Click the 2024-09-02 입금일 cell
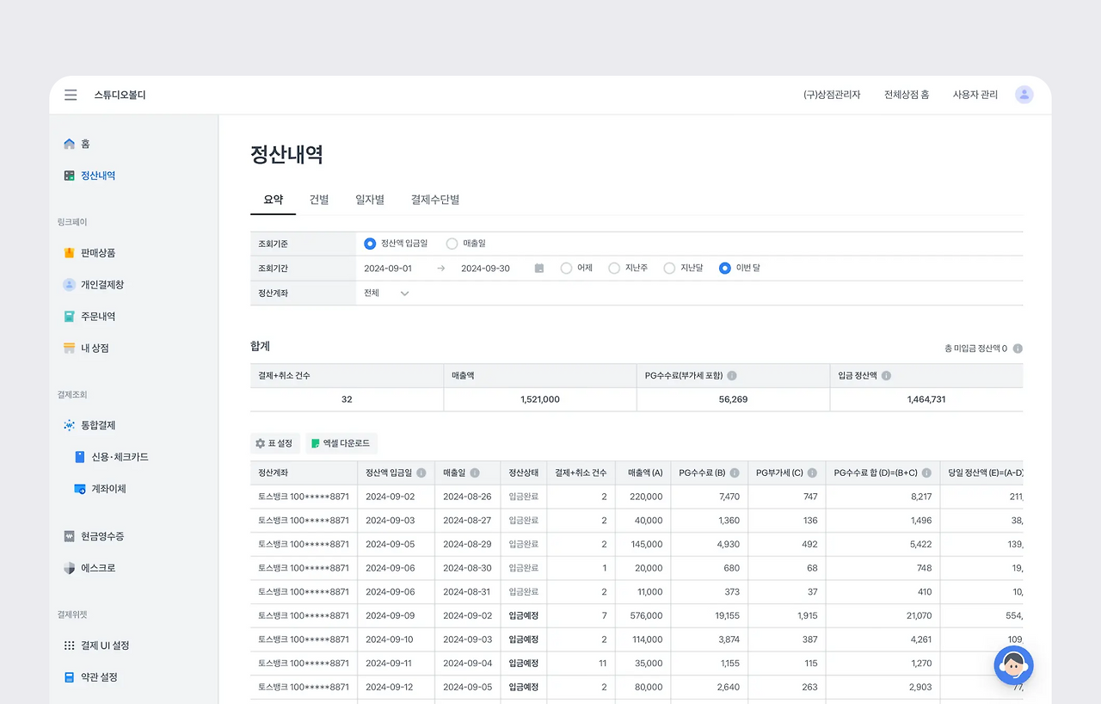This screenshot has width=1101, height=704. point(396,497)
